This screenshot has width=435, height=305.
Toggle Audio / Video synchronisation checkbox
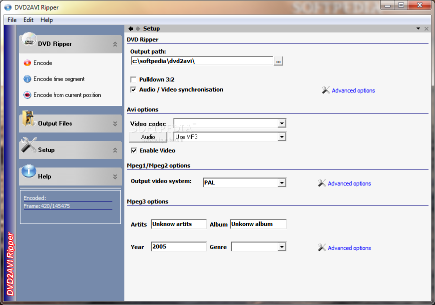(x=133, y=89)
